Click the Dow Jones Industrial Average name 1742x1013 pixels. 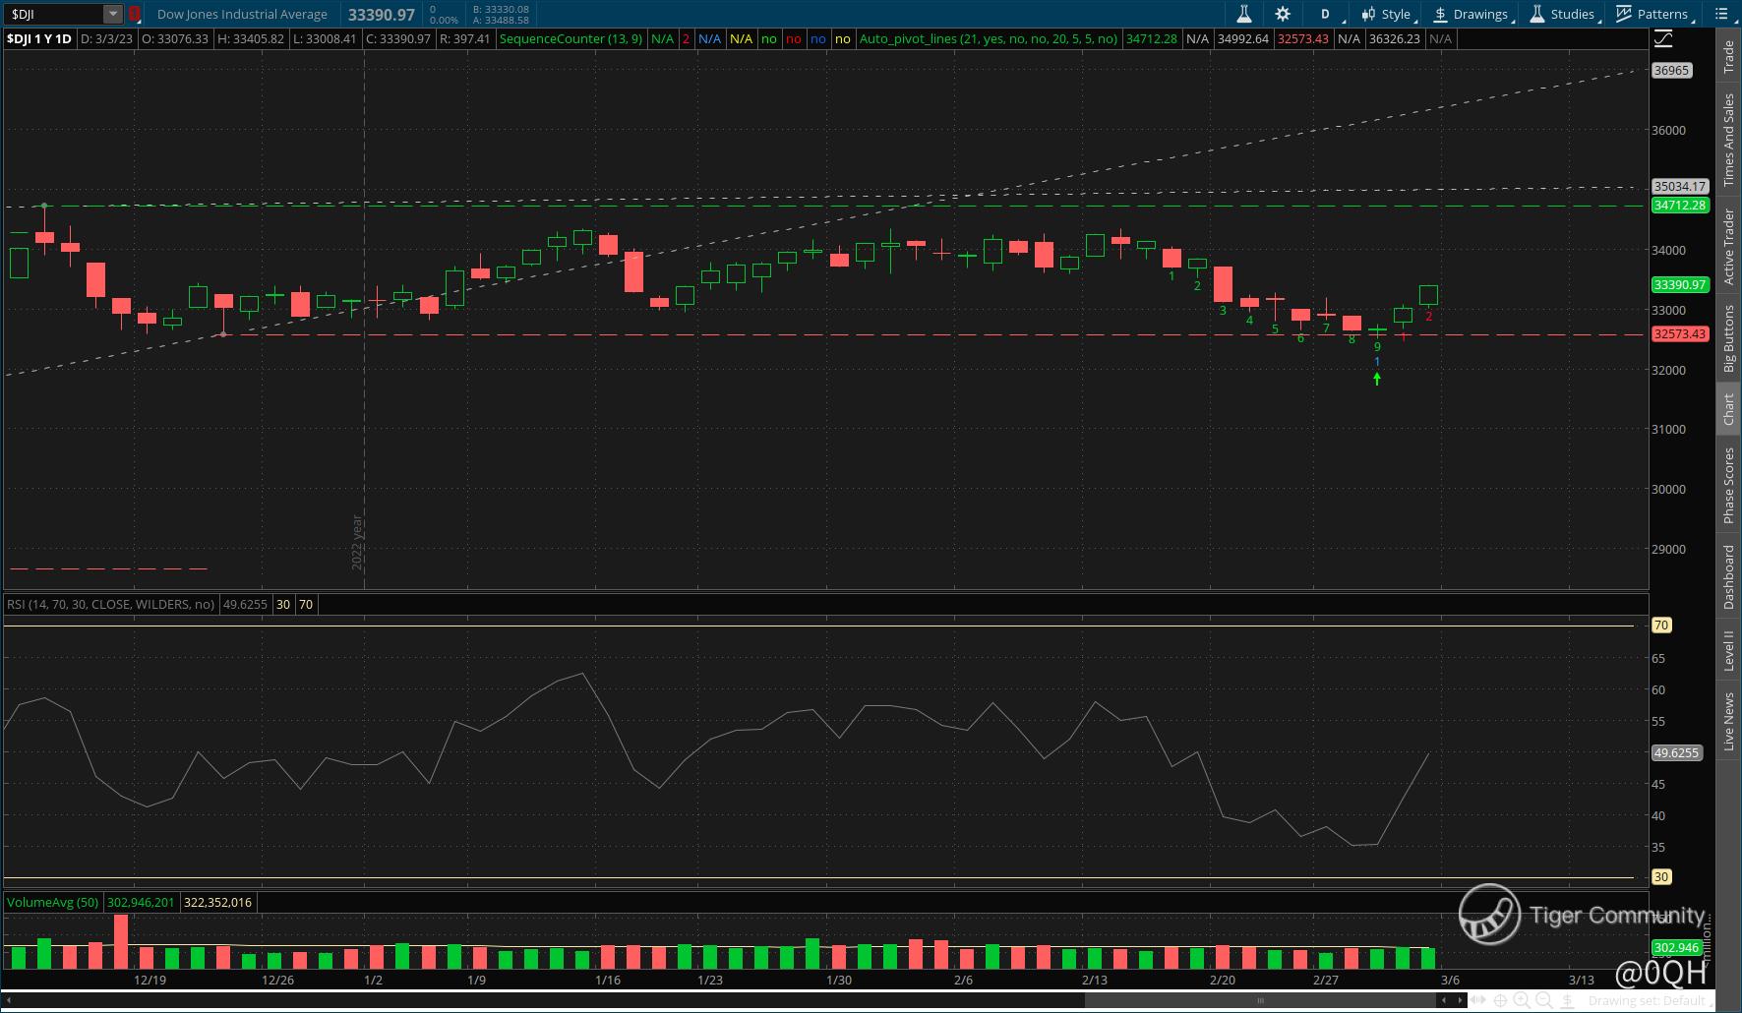click(242, 15)
